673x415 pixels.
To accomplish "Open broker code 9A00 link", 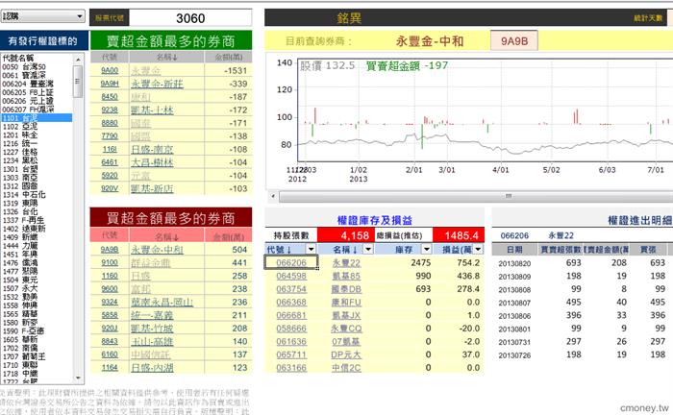I will click(x=110, y=71).
